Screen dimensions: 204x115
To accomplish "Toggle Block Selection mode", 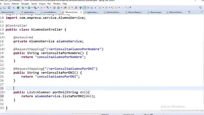I will pos(92,8).
